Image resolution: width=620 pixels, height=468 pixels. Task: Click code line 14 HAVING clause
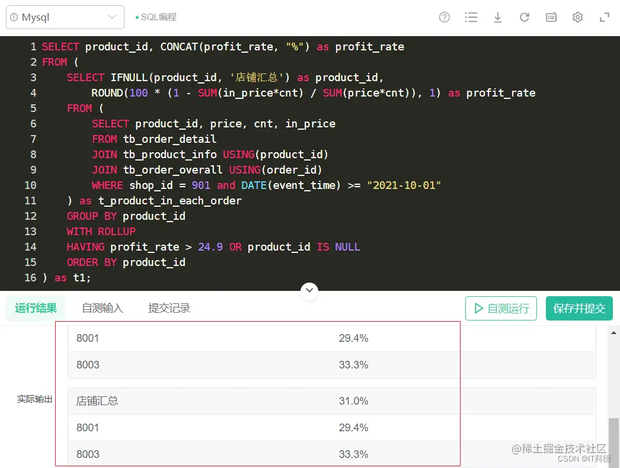point(213,246)
